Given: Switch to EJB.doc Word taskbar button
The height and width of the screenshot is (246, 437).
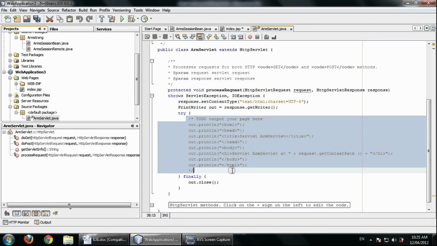Looking at the screenshot, I should (105, 239).
